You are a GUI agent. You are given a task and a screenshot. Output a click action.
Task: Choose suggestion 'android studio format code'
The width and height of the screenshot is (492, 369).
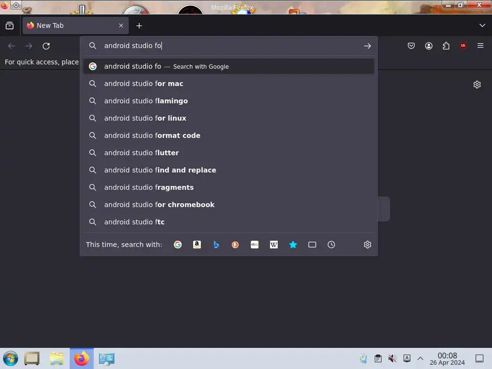228,135
